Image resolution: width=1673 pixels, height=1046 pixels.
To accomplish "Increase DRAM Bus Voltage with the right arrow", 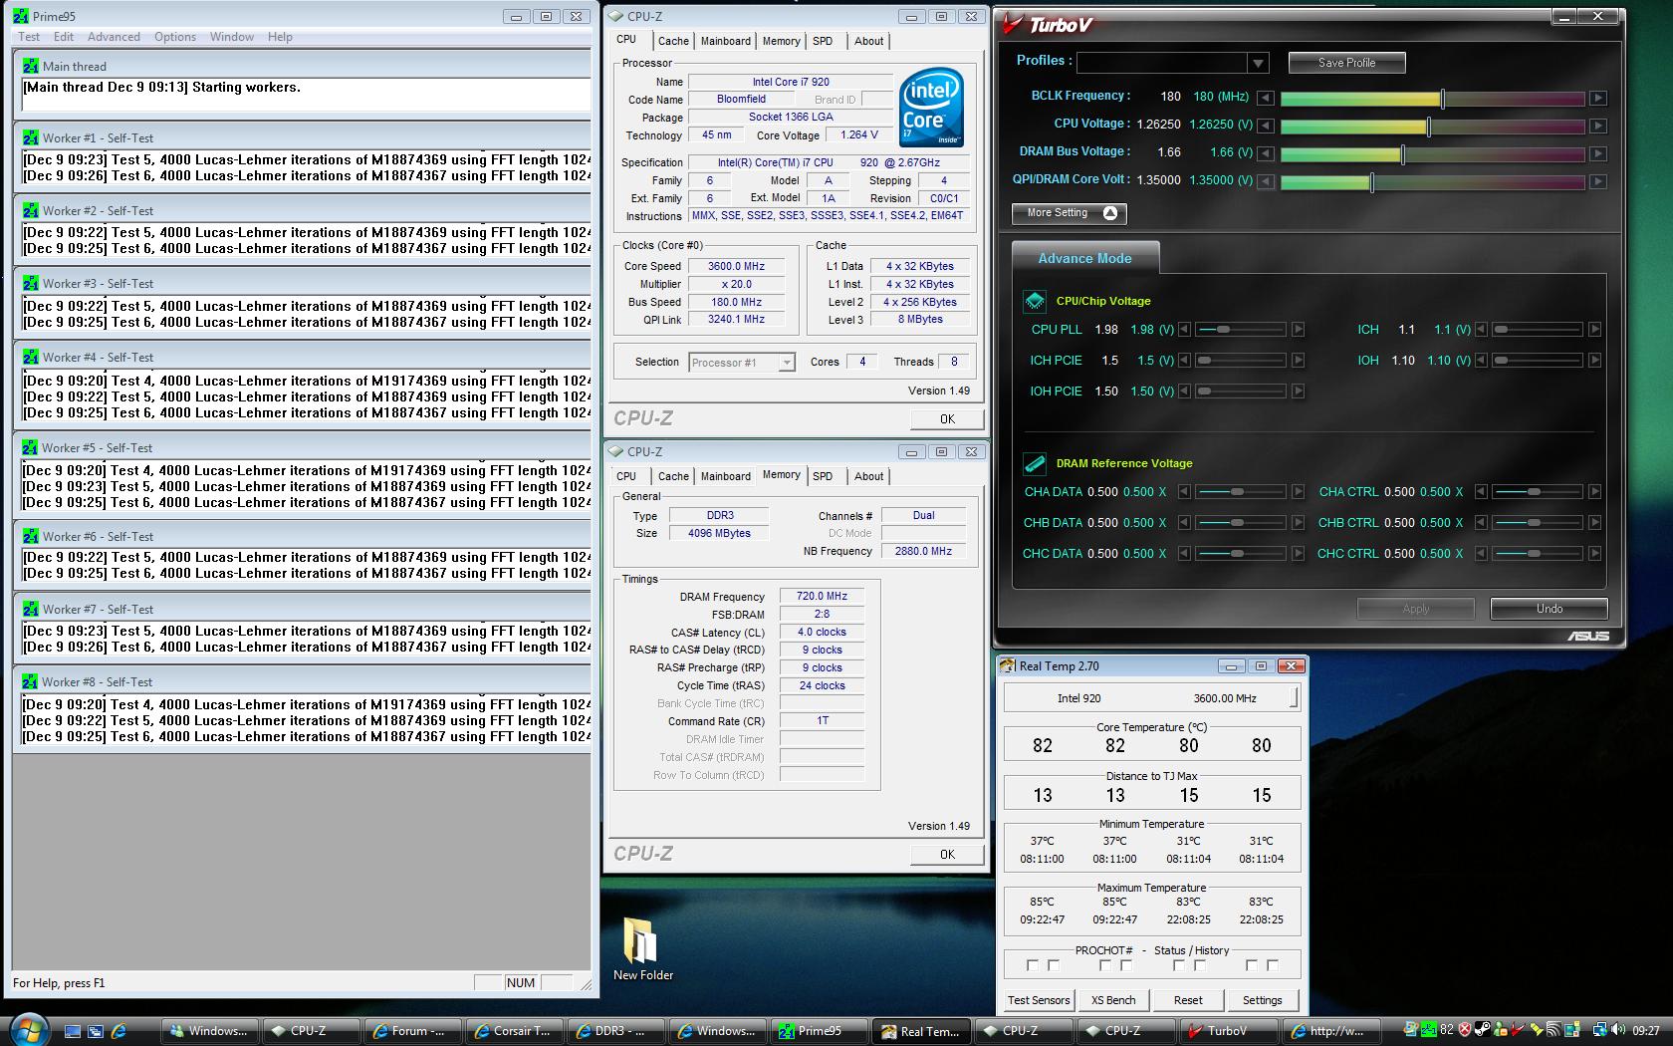I will coord(1597,153).
